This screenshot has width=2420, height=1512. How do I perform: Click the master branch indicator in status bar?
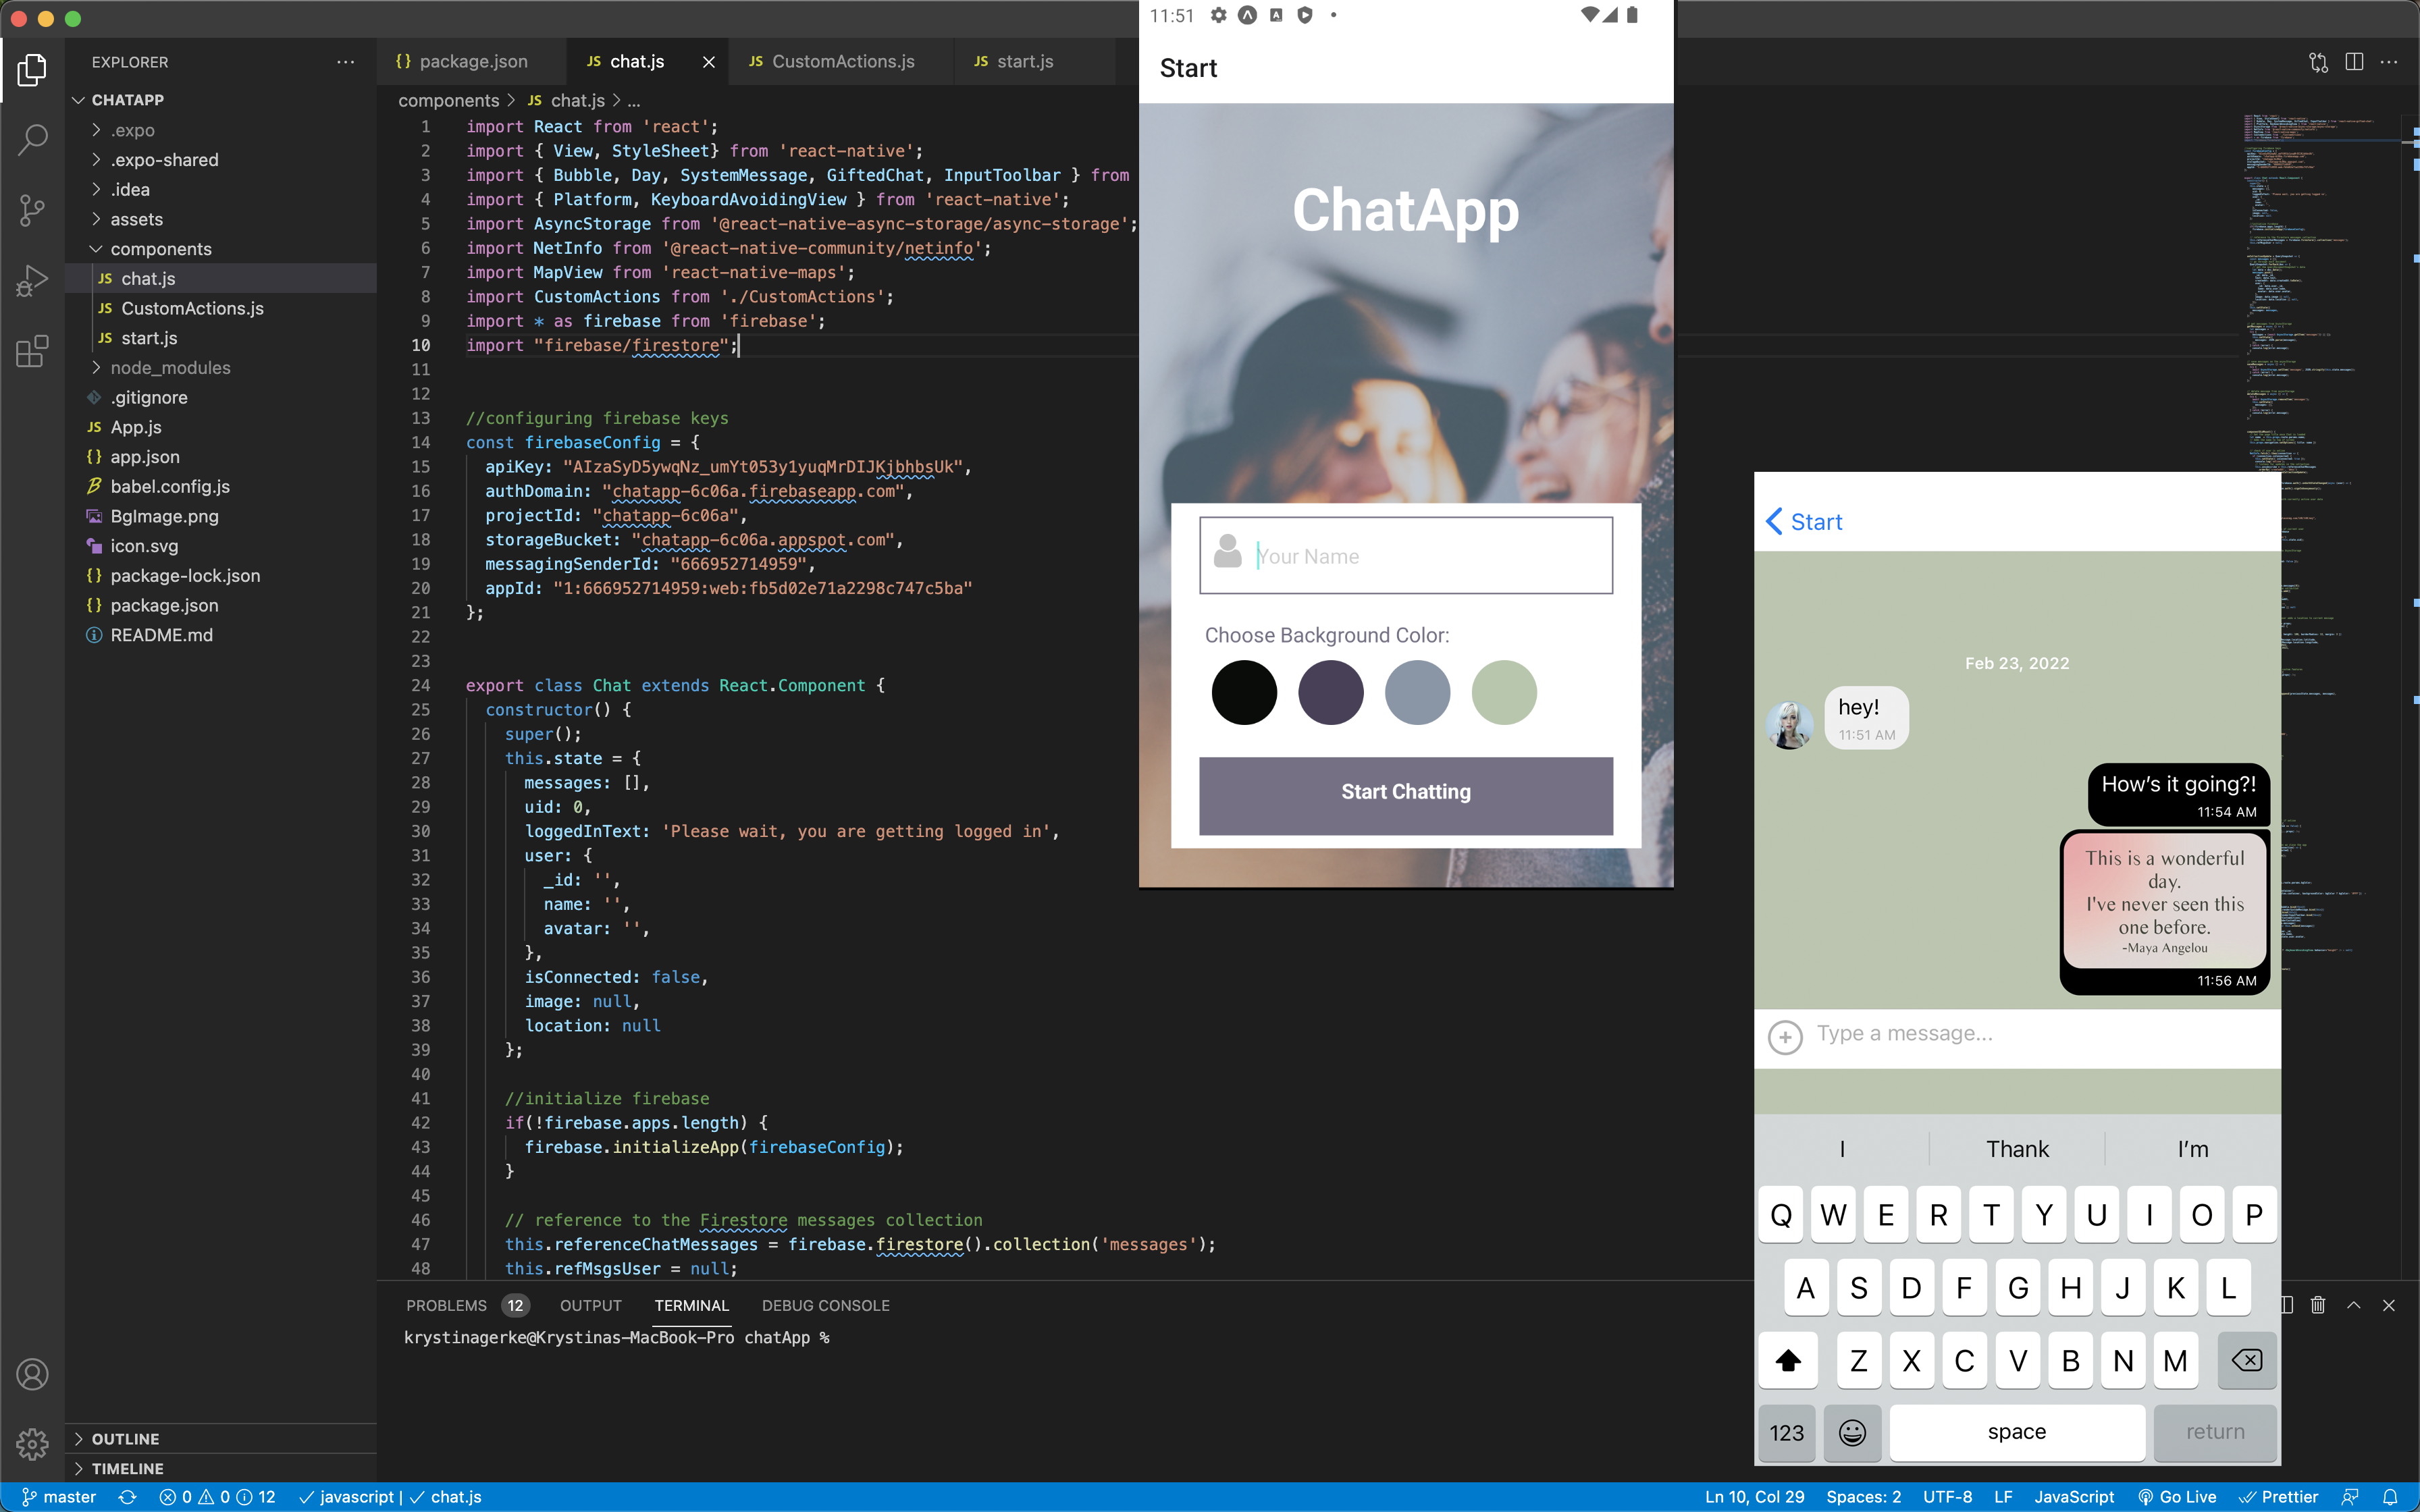tap(59, 1497)
